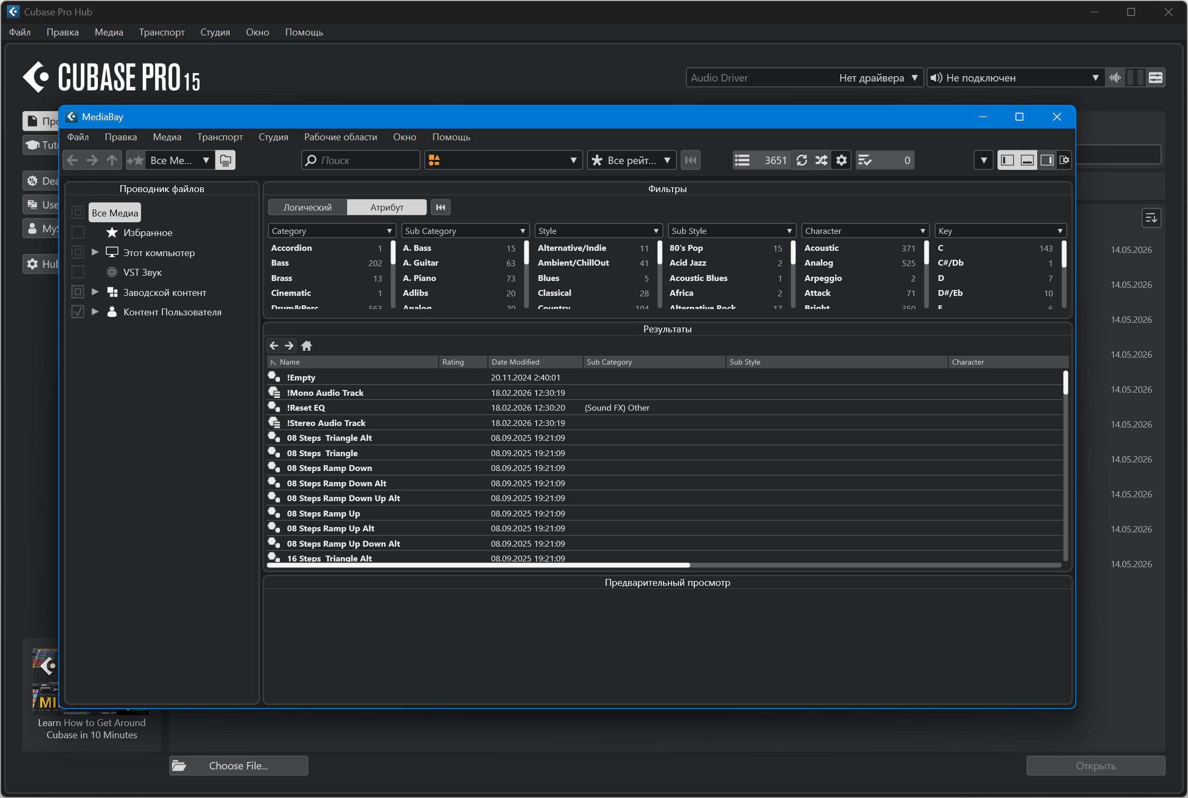1188x798 pixels.
Task: Uncheck the Контент Пользователя checkbox
Action: 78,312
